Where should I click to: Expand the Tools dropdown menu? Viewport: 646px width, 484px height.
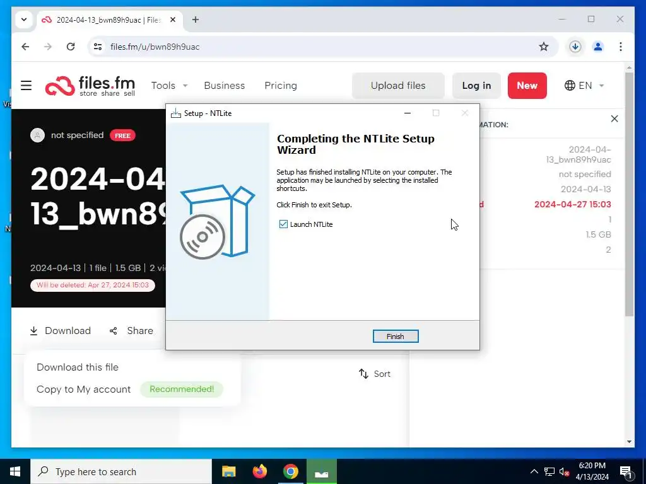169,86
